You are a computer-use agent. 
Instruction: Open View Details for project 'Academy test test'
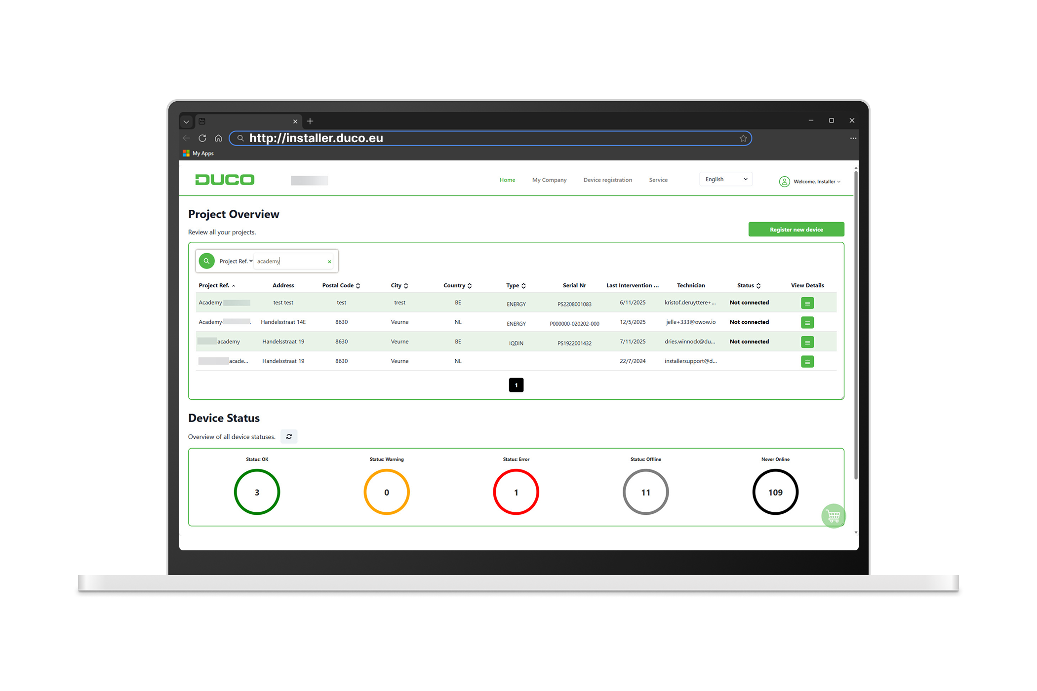tap(807, 303)
